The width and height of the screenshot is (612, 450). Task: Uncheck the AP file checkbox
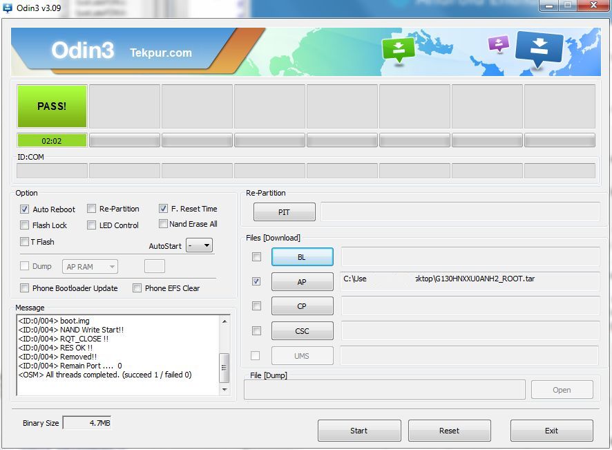[x=256, y=281]
